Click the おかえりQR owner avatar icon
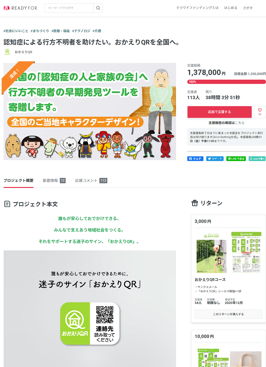The width and height of the screenshot is (266, 367). (x=7, y=52)
